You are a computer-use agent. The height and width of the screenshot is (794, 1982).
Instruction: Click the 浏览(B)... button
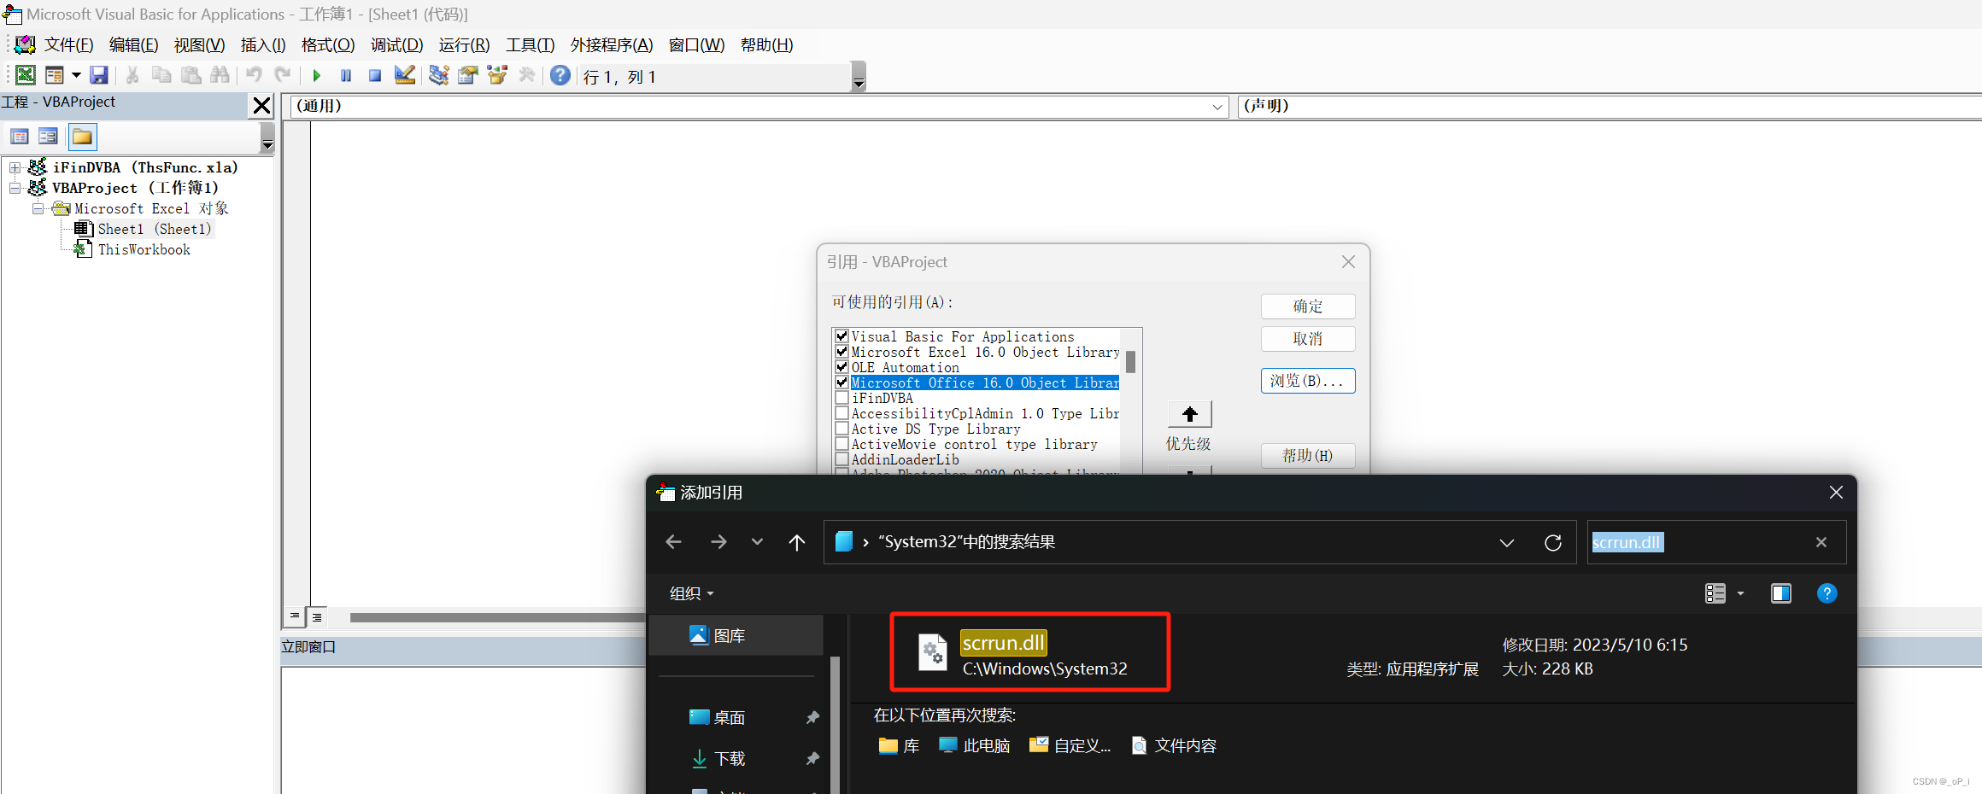1307,381
